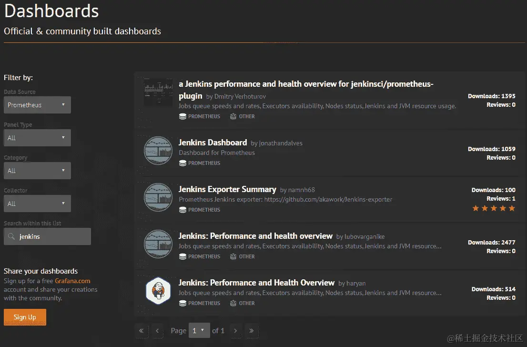527x347 pixels.
Task: Click the magnifier icon in search box
Action: tap(11, 236)
